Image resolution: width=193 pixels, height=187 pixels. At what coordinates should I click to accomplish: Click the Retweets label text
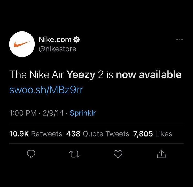pyautogui.click(x=47, y=134)
